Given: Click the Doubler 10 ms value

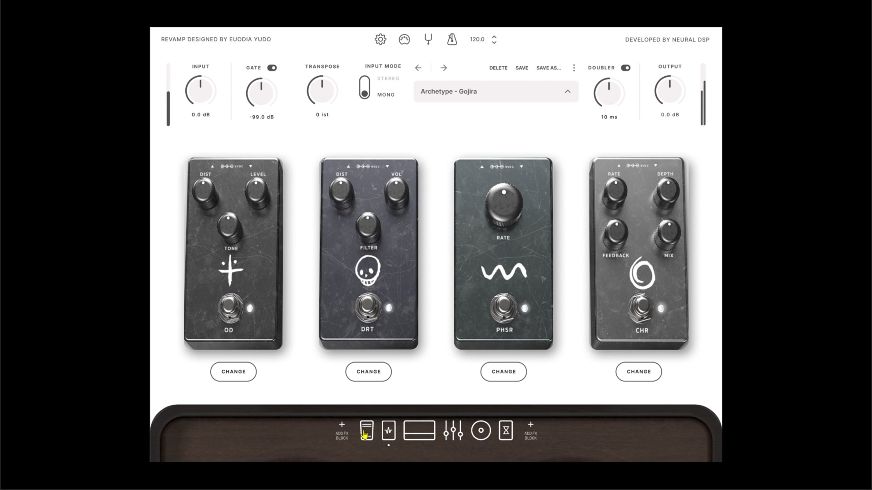Looking at the screenshot, I should [609, 117].
